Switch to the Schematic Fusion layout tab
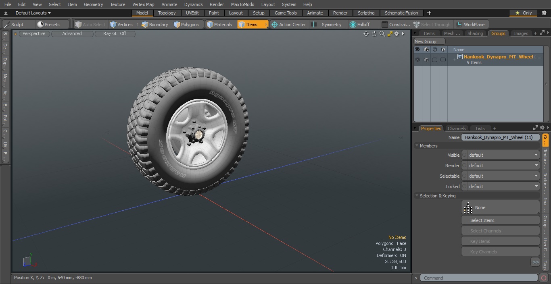This screenshot has height=284, width=551. 401,13
